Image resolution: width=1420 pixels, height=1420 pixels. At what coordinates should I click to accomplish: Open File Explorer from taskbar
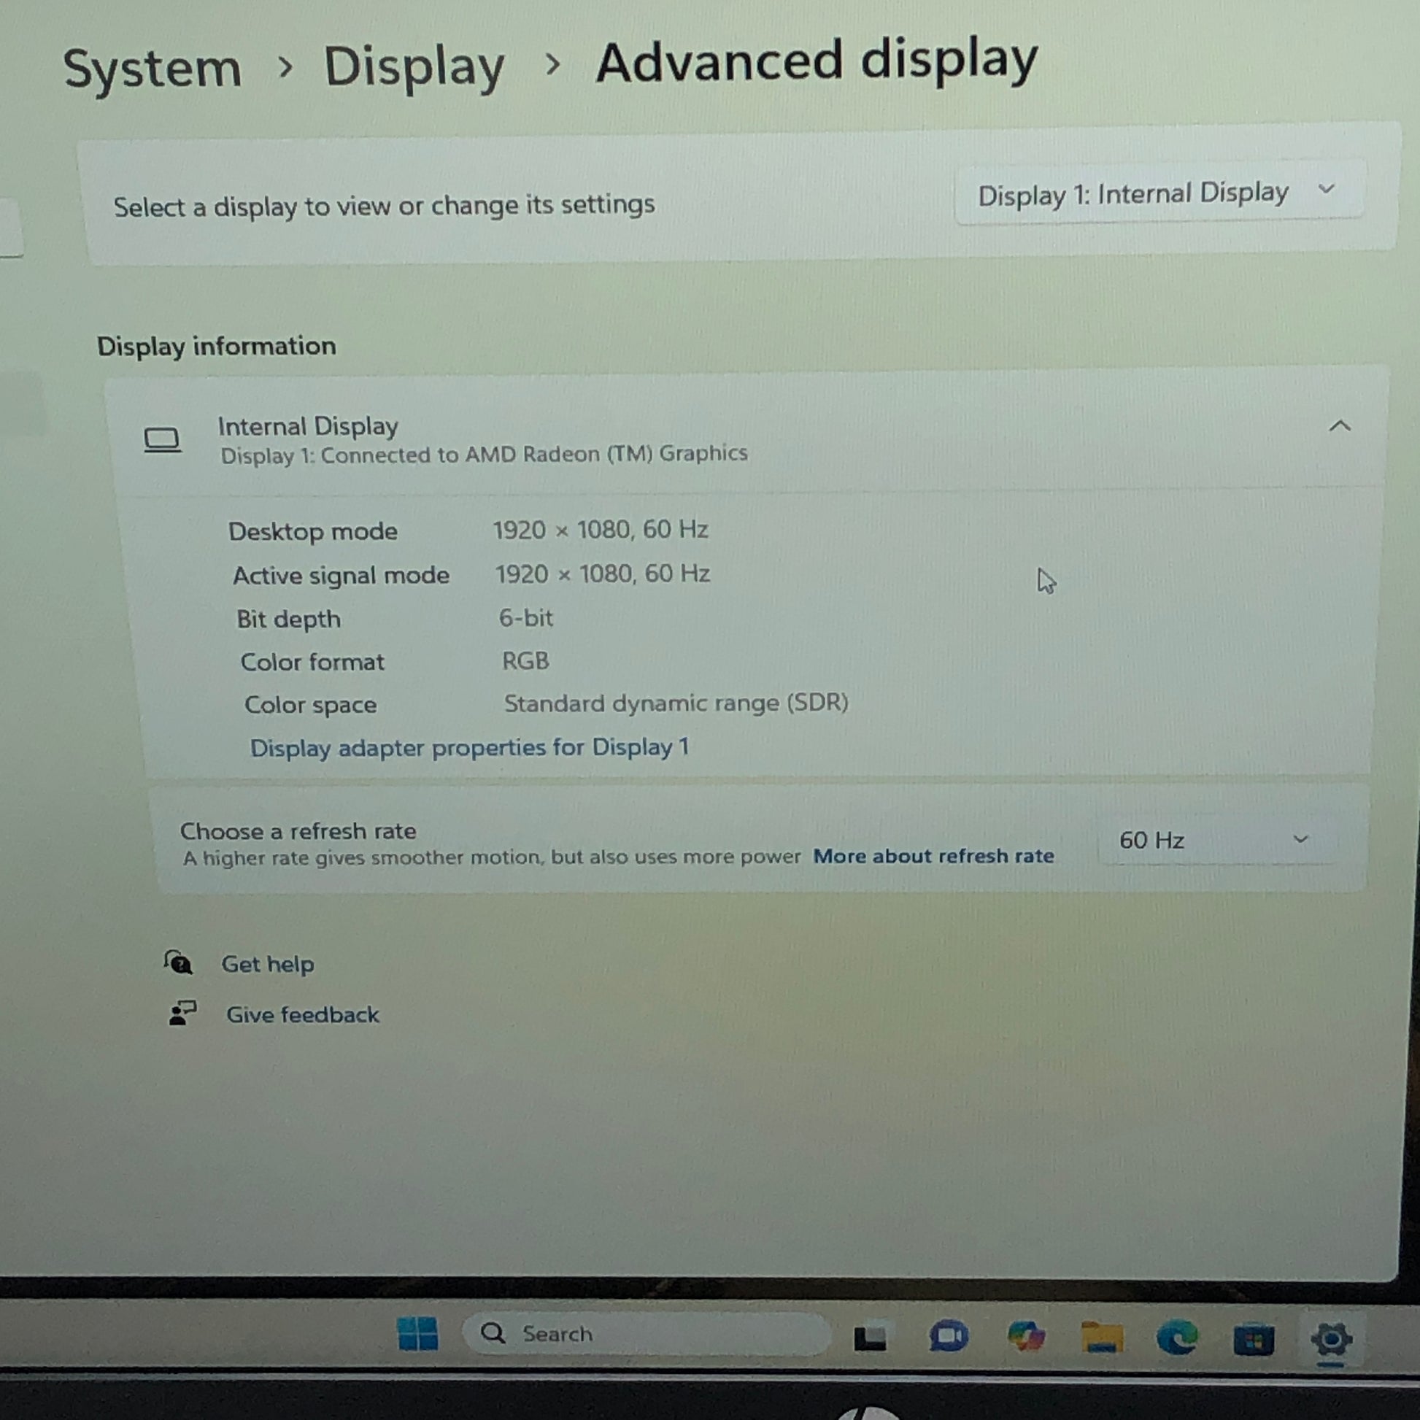1102,1337
